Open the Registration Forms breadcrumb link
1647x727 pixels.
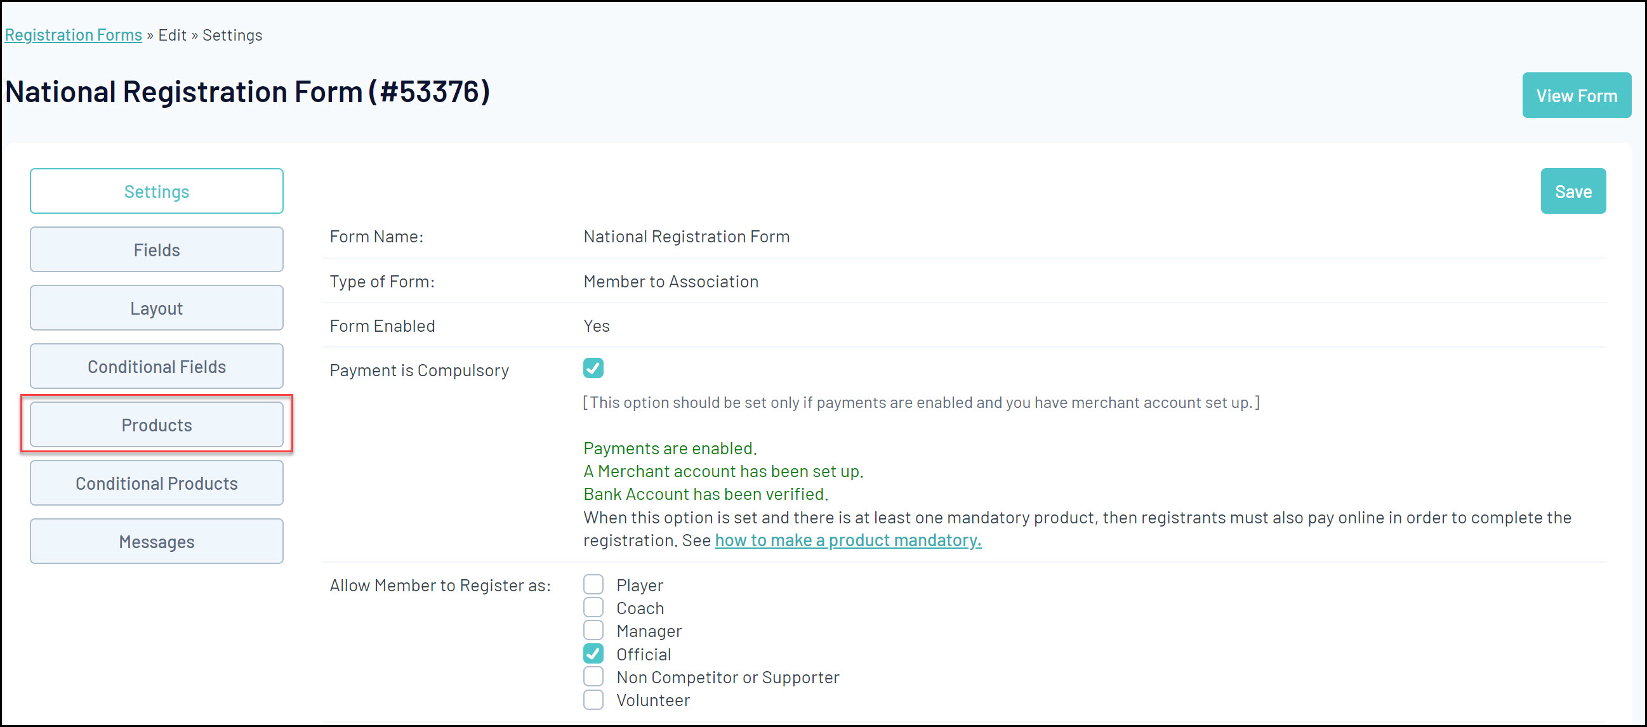[x=74, y=35]
